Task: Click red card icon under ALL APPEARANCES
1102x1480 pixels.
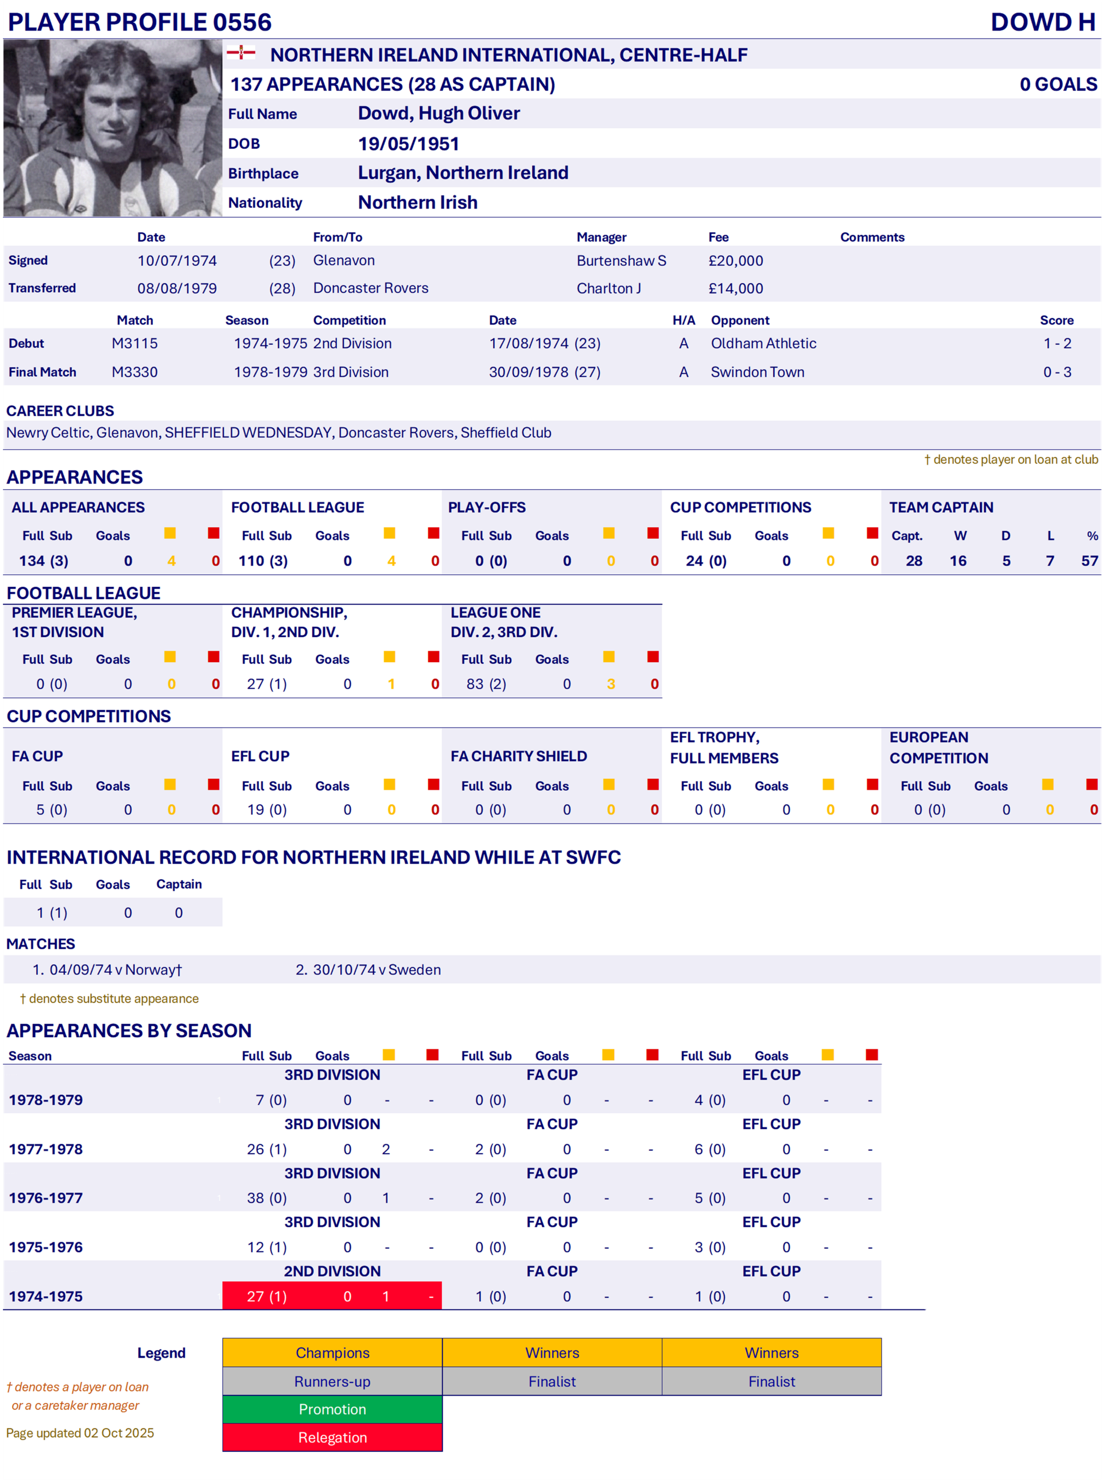Action: (214, 533)
